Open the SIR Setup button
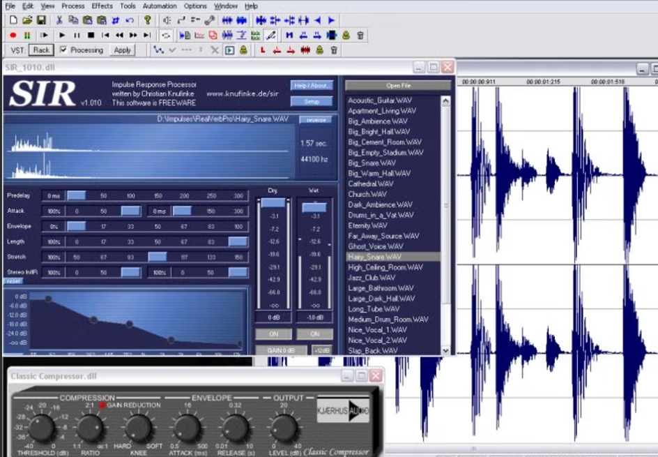Viewport: 658px width, 457px height. (312, 101)
